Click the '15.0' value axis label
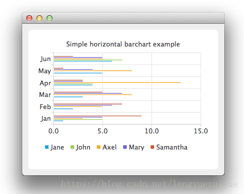244x194 pixels. pos(201,131)
